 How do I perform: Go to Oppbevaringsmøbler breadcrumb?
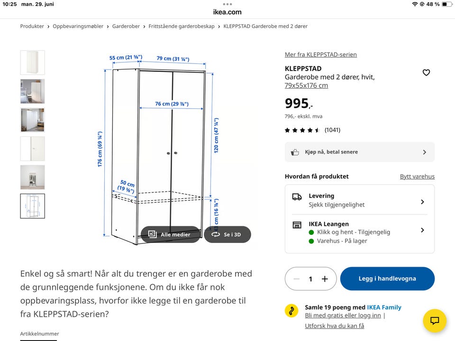78,26
